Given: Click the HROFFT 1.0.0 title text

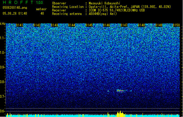Looking at the screenshot, I should coord(23,2).
